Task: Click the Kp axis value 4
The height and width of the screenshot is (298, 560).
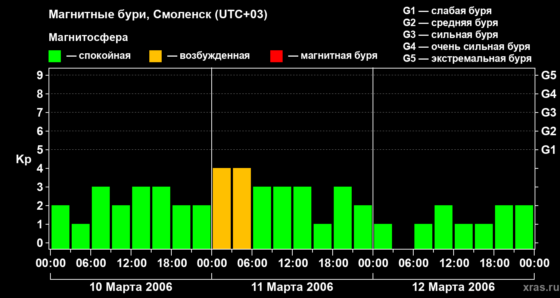Action: (41, 169)
